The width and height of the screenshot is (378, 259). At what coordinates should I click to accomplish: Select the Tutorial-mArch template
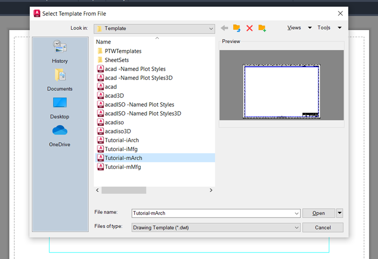[155, 158]
